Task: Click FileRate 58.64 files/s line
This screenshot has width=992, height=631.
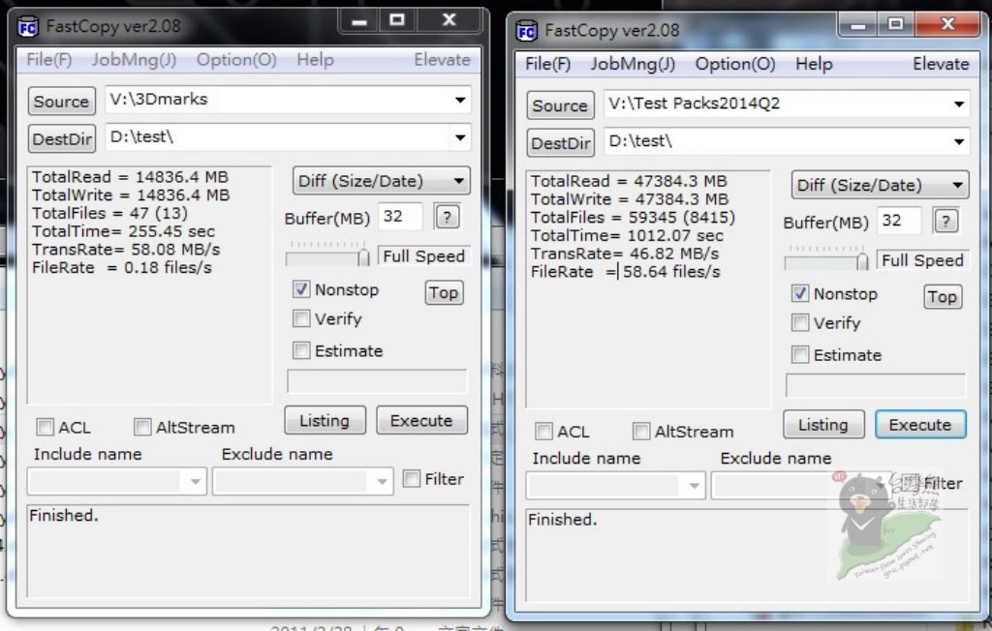Action: (x=625, y=272)
